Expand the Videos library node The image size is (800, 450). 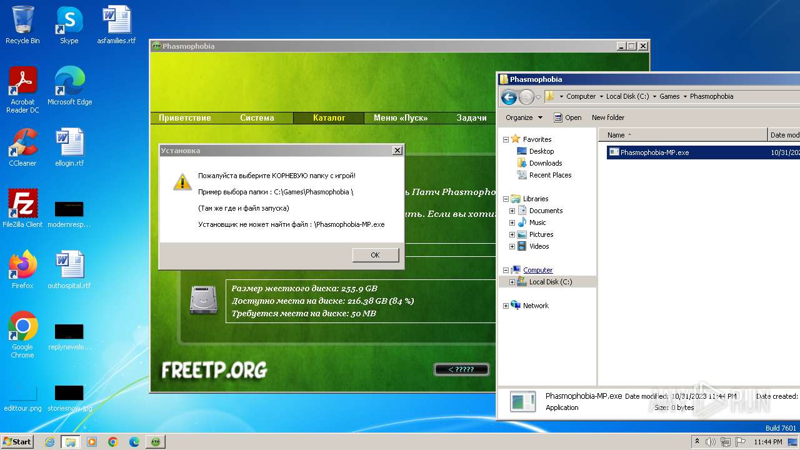512,246
